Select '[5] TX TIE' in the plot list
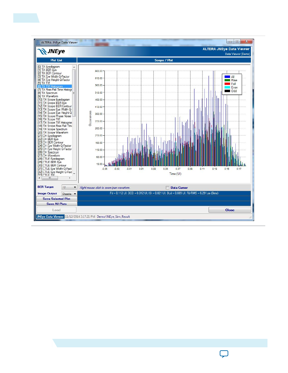Viewport: 288px width, 373px height. point(44,83)
